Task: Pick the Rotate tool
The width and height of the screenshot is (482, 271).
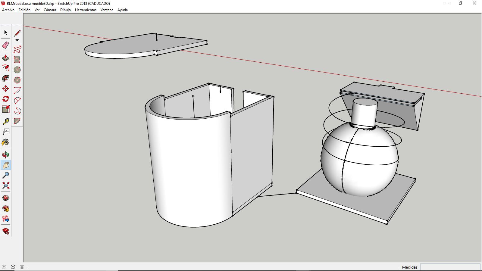Action: (6, 99)
